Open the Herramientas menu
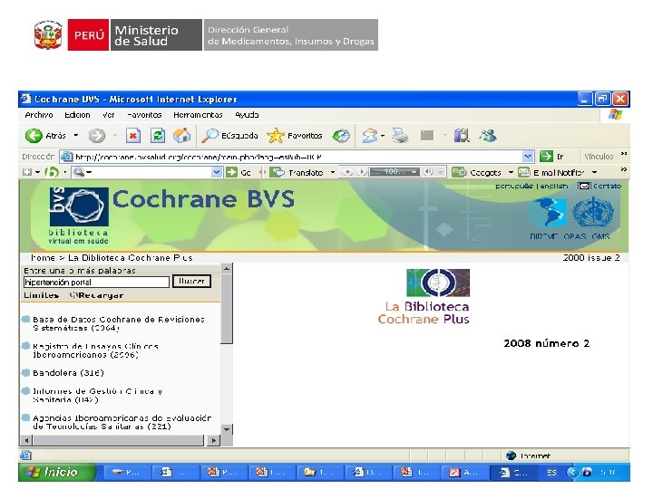The height and width of the screenshot is (489, 653). click(198, 115)
